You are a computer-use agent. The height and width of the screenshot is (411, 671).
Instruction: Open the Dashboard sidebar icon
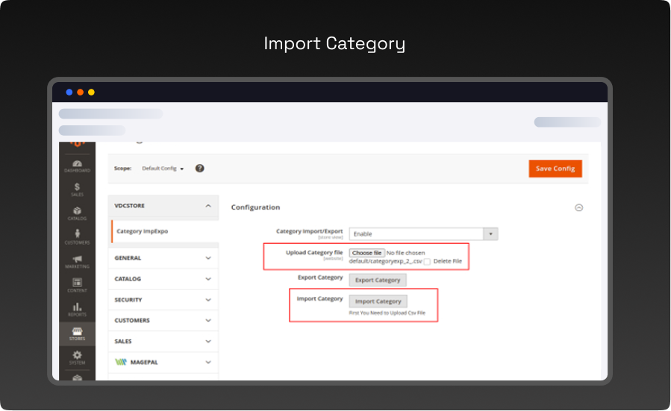tap(77, 166)
